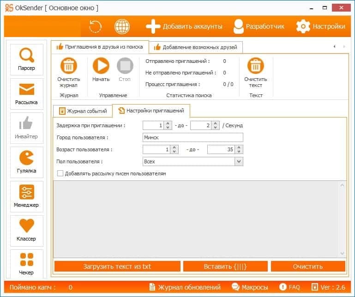Image resolution: width=355 pixels, height=297 pixels.
Task: Decrease maximum user age from 35
Action: (239, 152)
